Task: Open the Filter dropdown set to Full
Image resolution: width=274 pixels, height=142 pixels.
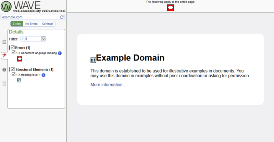Action: point(33,39)
